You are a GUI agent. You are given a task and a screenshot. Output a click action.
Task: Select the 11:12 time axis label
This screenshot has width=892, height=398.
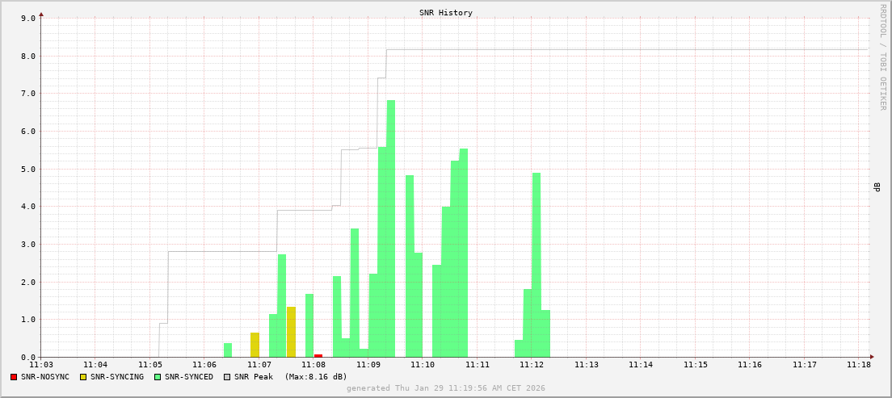[x=532, y=365]
